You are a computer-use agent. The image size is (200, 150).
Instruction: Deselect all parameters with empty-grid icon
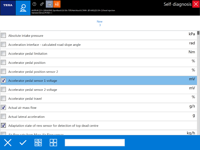coord(53,142)
